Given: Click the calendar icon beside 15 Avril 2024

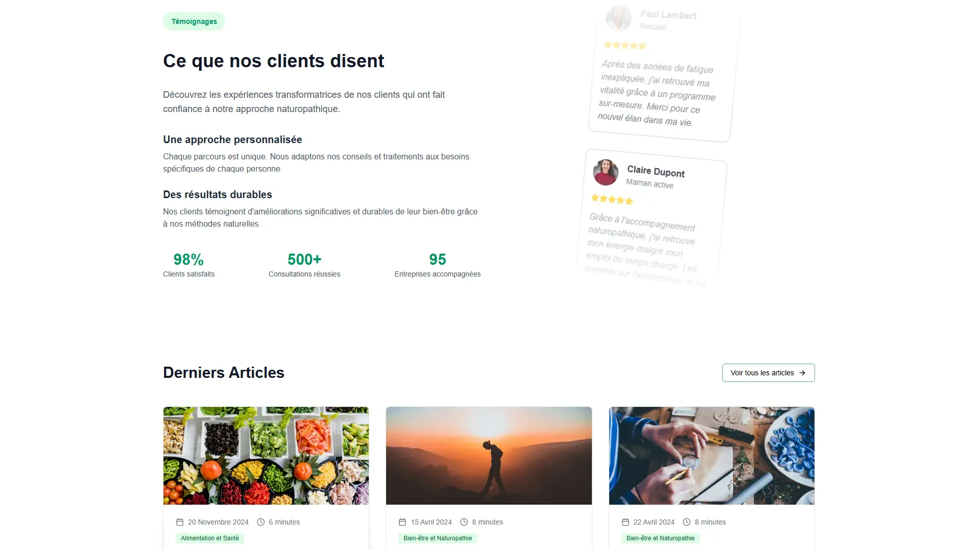Looking at the screenshot, I should click(402, 522).
